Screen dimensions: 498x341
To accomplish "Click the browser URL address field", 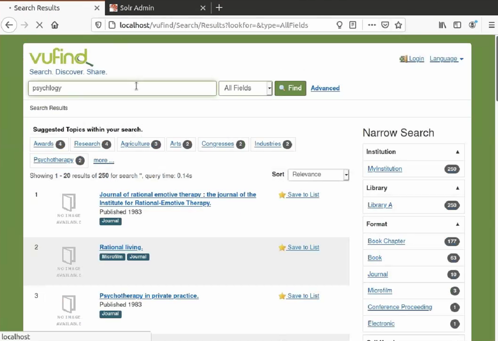I will [x=214, y=25].
